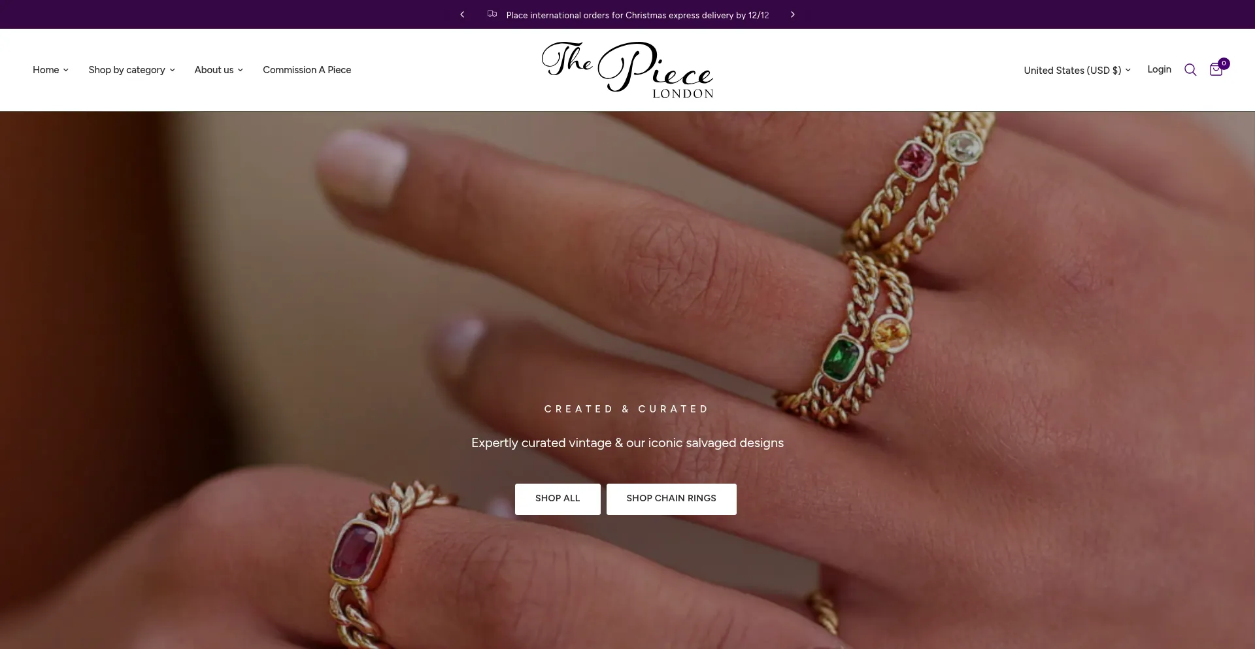This screenshot has height=649, width=1255.
Task: Select the Home menu item
Action: (x=46, y=70)
